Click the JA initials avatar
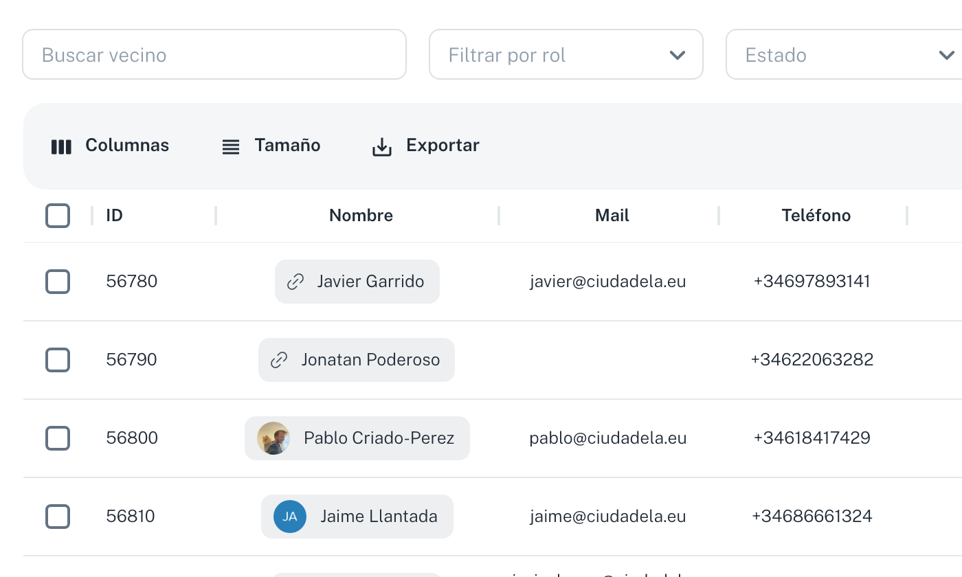The image size is (962, 577). click(290, 517)
